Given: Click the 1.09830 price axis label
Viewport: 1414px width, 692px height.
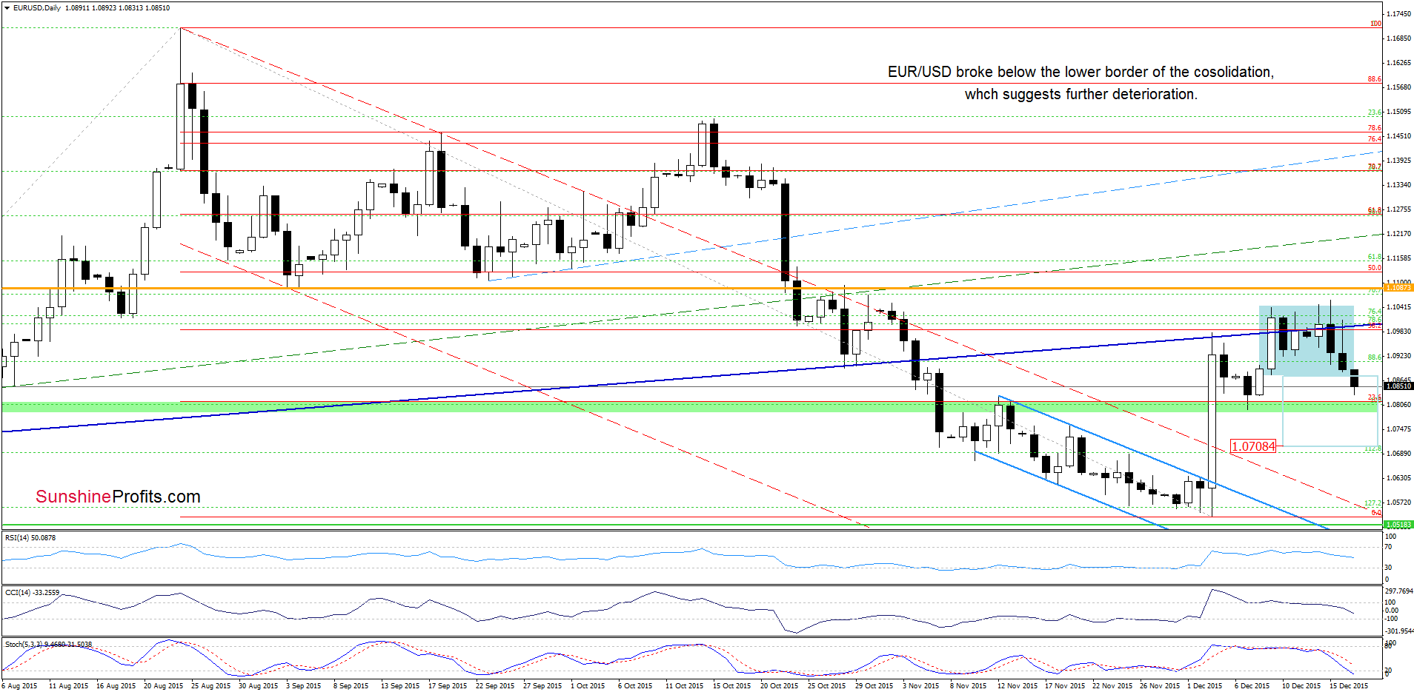Looking at the screenshot, I should pyautogui.click(x=1398, y=332).
